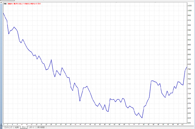Click the curve peak near trade 28

point(51,60)
